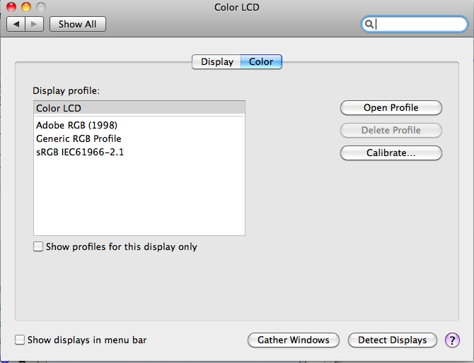Click the Calibrate... button

391,153
